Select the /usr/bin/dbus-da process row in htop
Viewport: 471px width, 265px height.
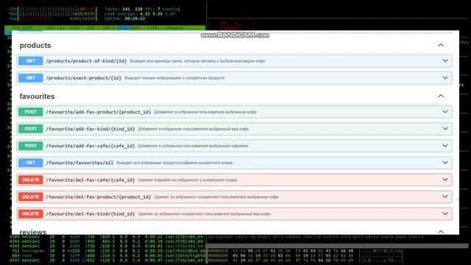[x=107, y=250]
